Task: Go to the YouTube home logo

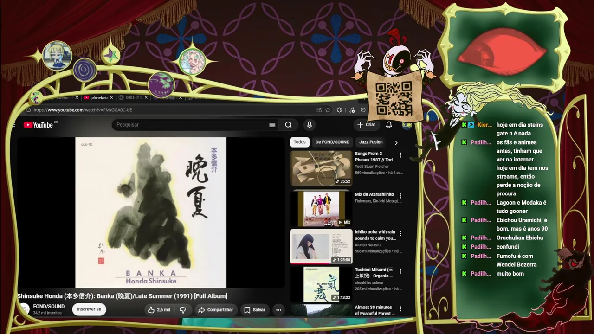Action: click(38, 125)
